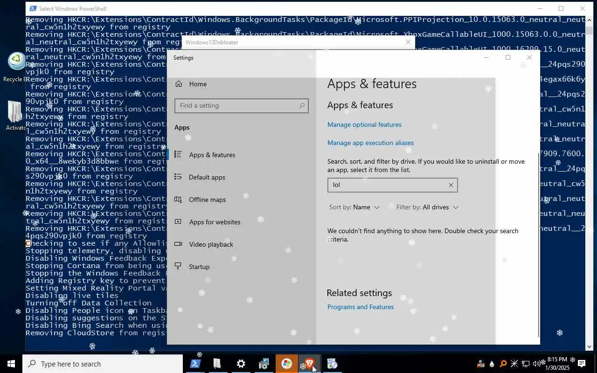Minimize the Settings window
This screenshot has width=597, height=373.
[486, 57]
